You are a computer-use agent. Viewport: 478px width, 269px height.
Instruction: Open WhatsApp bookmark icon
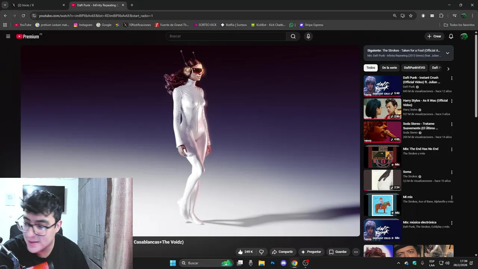(x=291, y=25)
